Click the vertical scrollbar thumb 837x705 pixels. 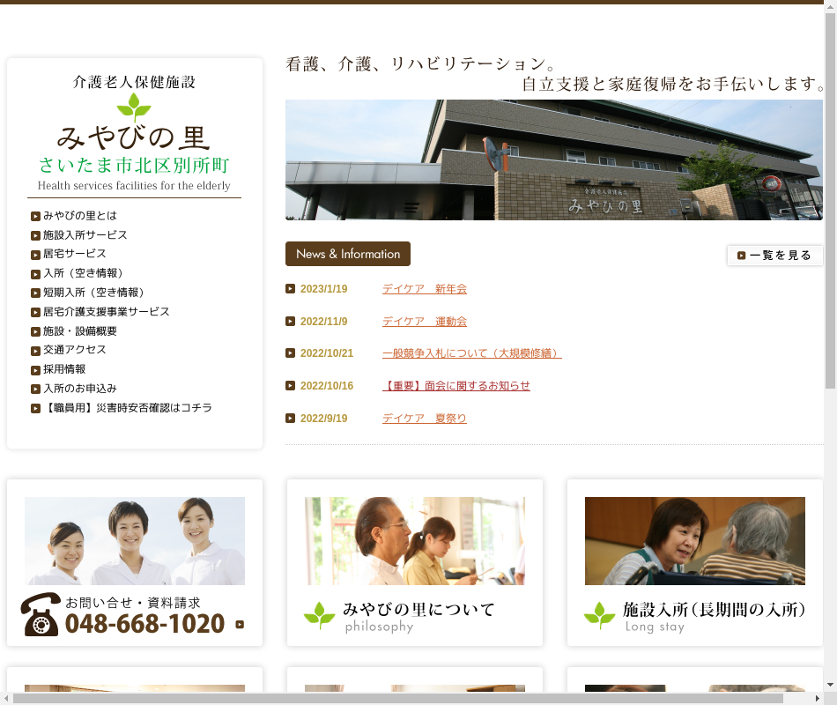(830, 200)
